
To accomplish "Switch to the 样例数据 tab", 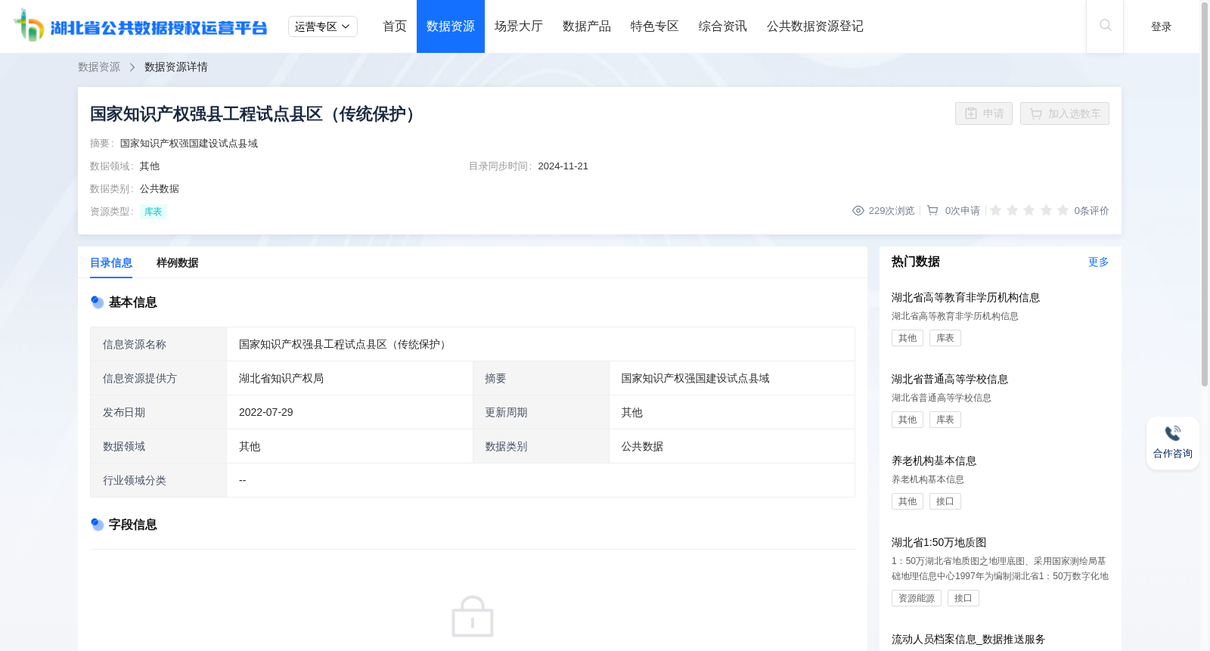I will 178,263.
